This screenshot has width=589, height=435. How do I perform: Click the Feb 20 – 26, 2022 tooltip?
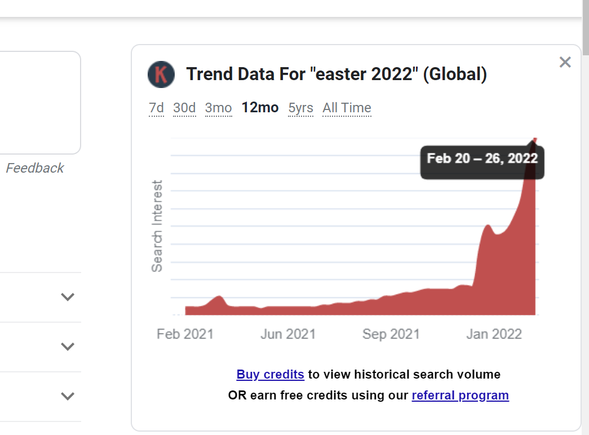click(x=482, y=159)
